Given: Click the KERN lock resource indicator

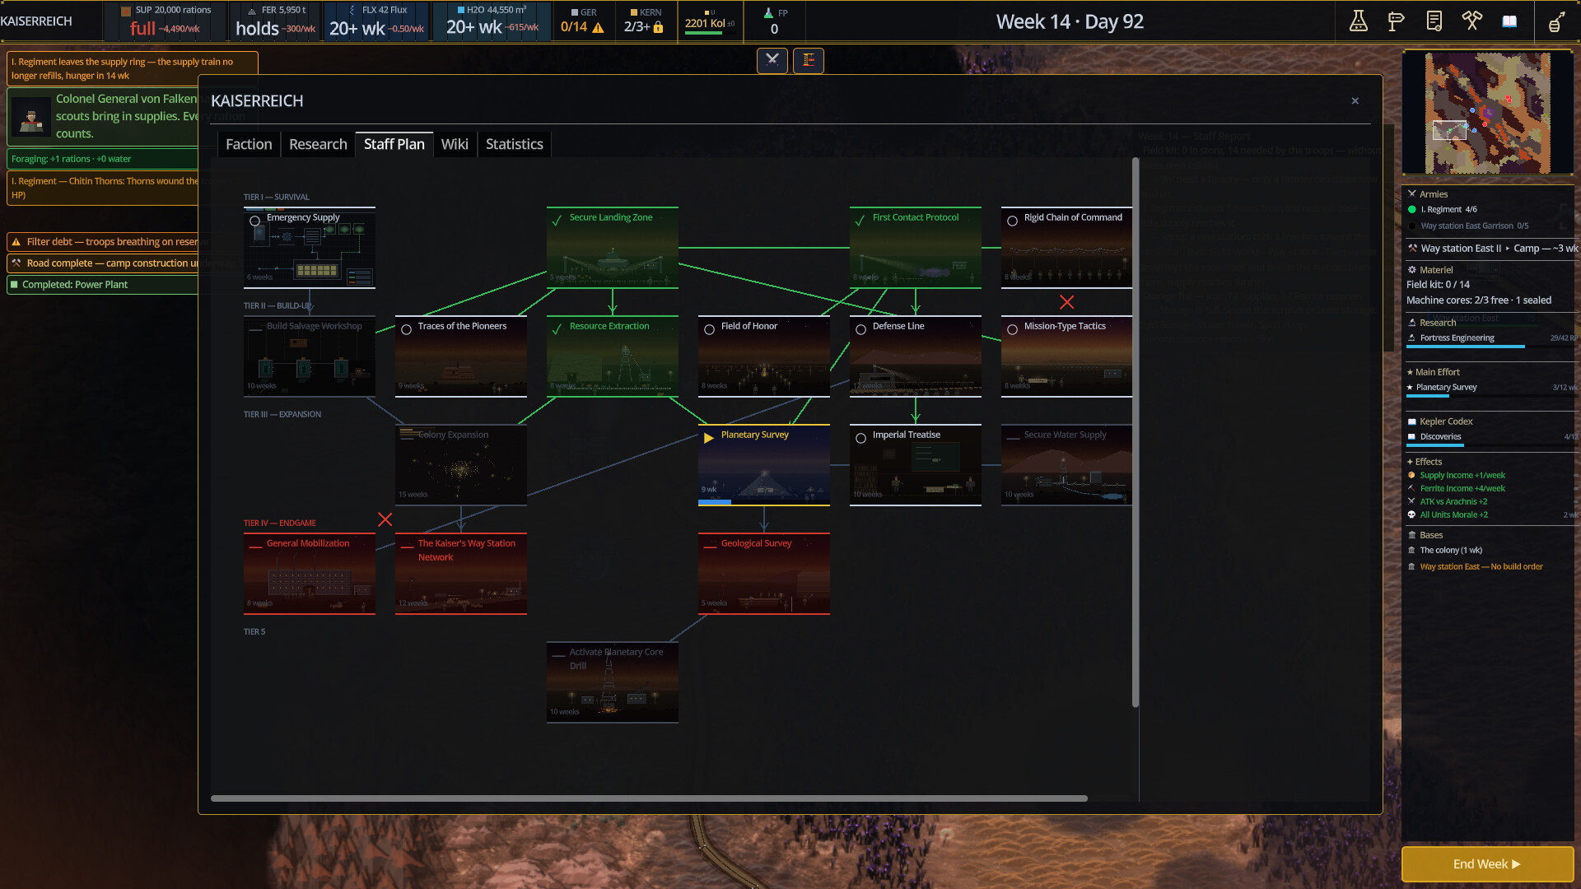Looking at the screenshot, I should 644,21.
